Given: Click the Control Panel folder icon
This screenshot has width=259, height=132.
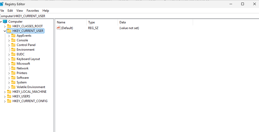Looking at the screenshot, I should (13, 45).
